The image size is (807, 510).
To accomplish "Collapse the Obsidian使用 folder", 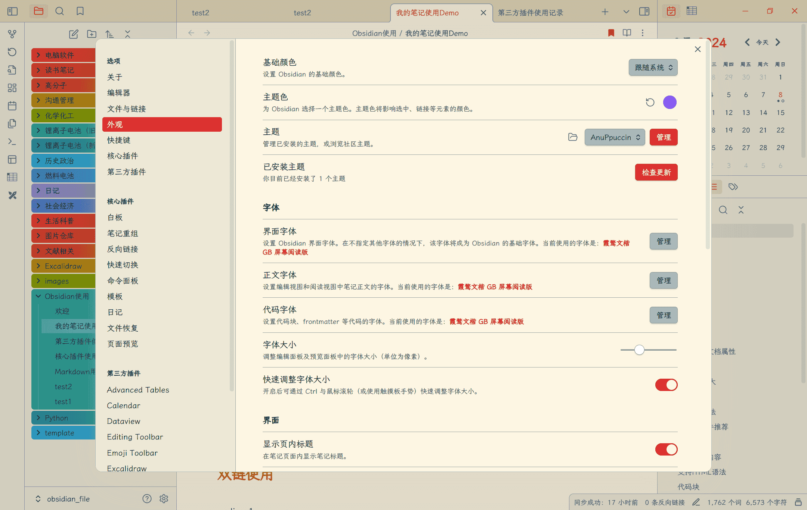I will pos(38,296).
